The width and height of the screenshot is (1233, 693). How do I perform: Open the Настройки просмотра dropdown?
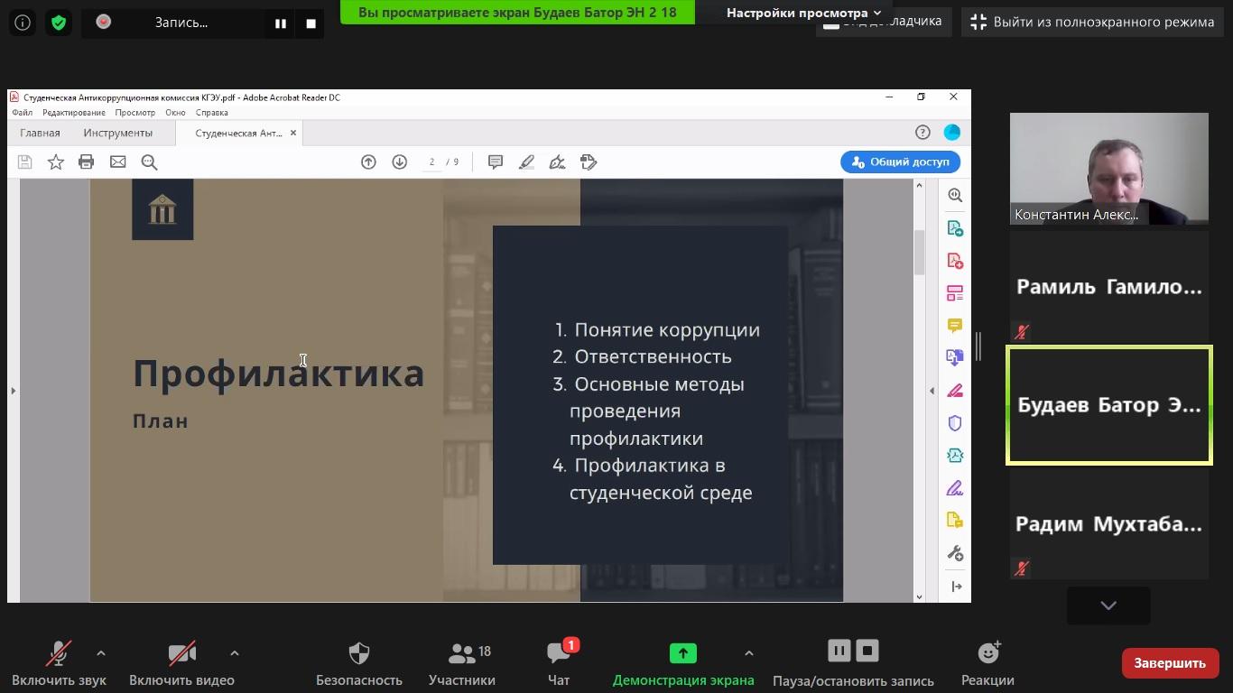pos(802,13)
